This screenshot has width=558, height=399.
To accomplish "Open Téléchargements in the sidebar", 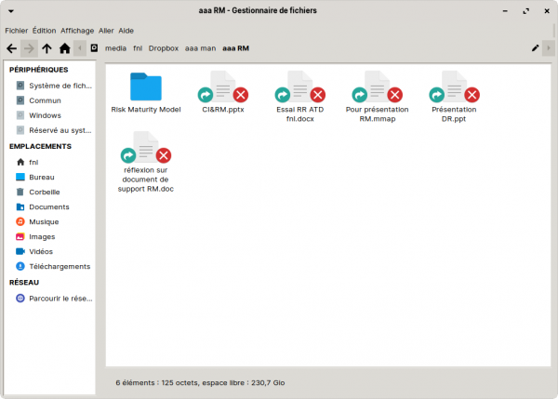I will click(59, 266).
